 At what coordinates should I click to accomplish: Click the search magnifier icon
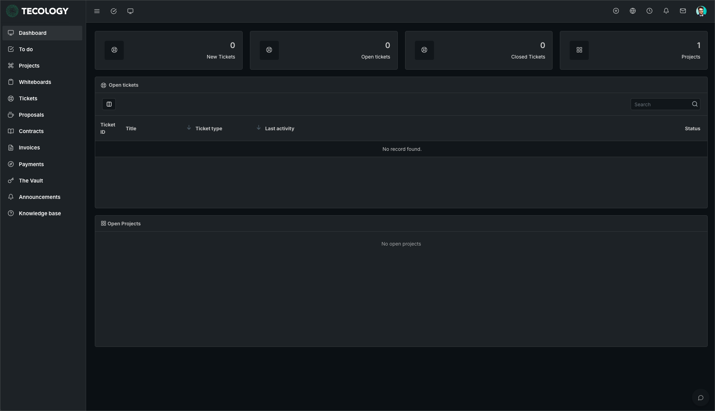pyautogui.click(x=695, y=104)
